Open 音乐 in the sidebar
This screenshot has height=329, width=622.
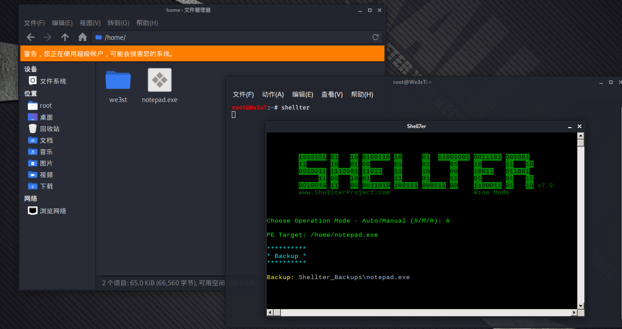(x=40, y=151)
